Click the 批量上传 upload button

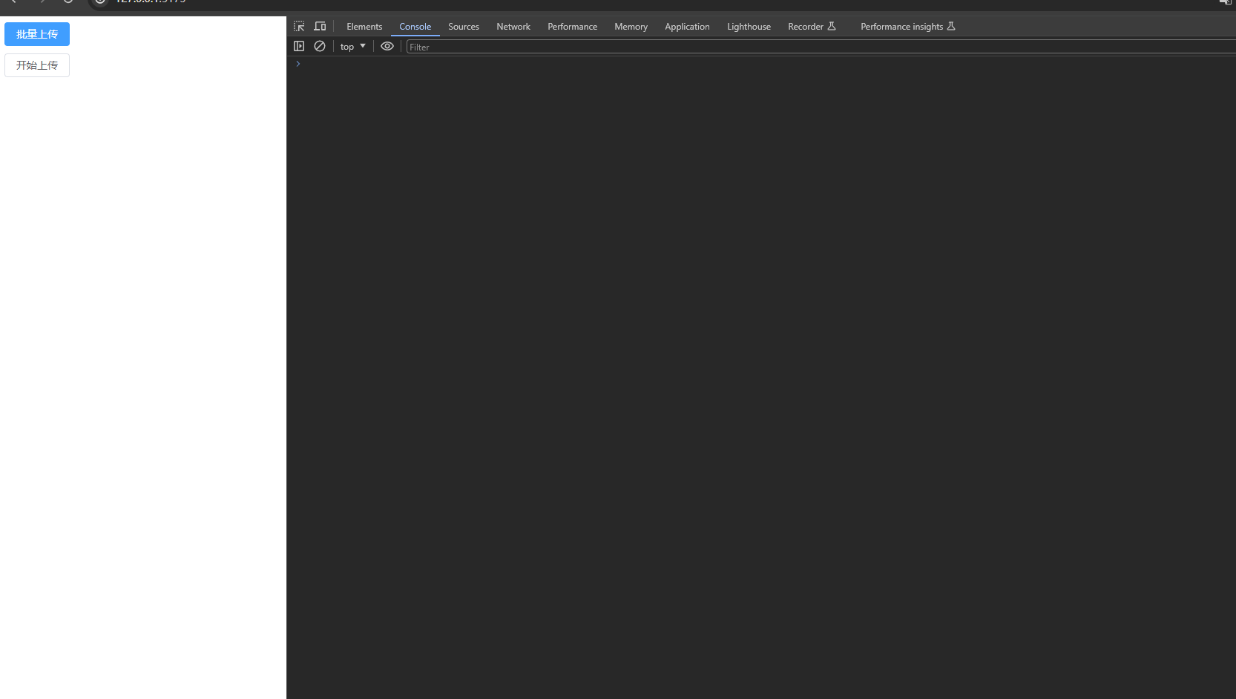pyautogui.click(x=37, y=34)
